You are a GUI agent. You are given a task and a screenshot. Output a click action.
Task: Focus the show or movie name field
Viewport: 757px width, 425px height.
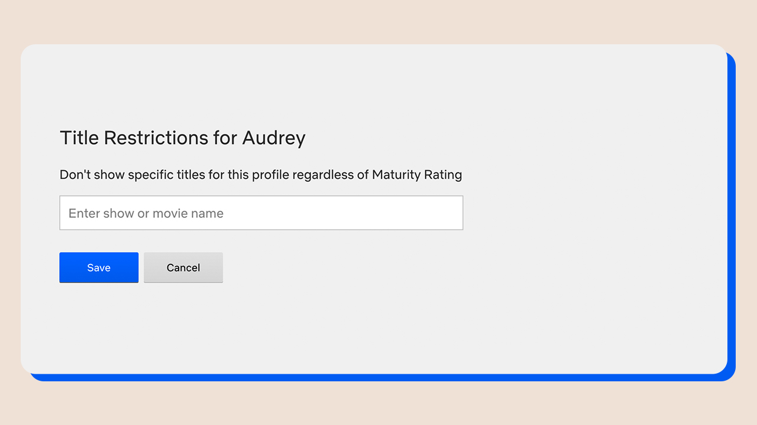261,213
